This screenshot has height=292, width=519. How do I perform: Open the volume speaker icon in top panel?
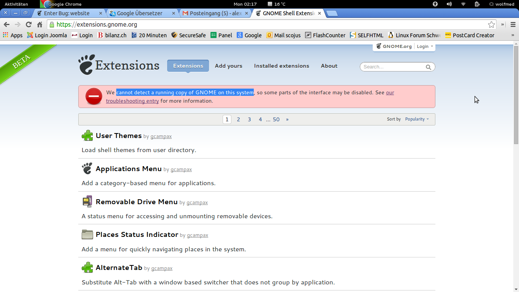[x=449, y=4]
